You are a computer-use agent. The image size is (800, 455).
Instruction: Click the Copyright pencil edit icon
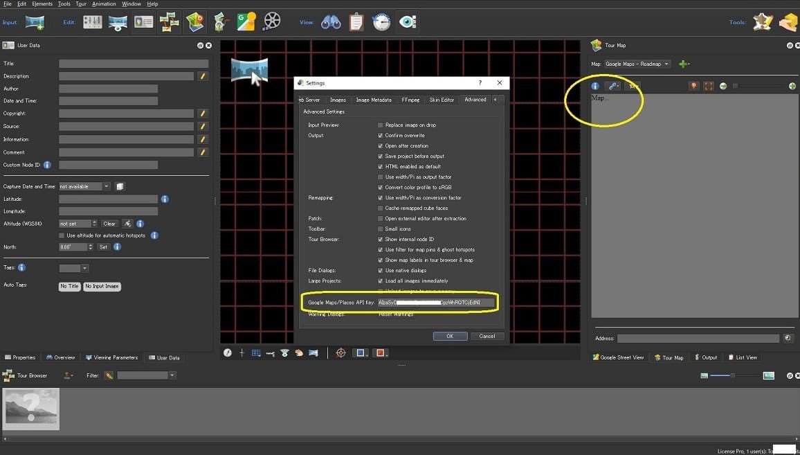[x=203, y=114]
